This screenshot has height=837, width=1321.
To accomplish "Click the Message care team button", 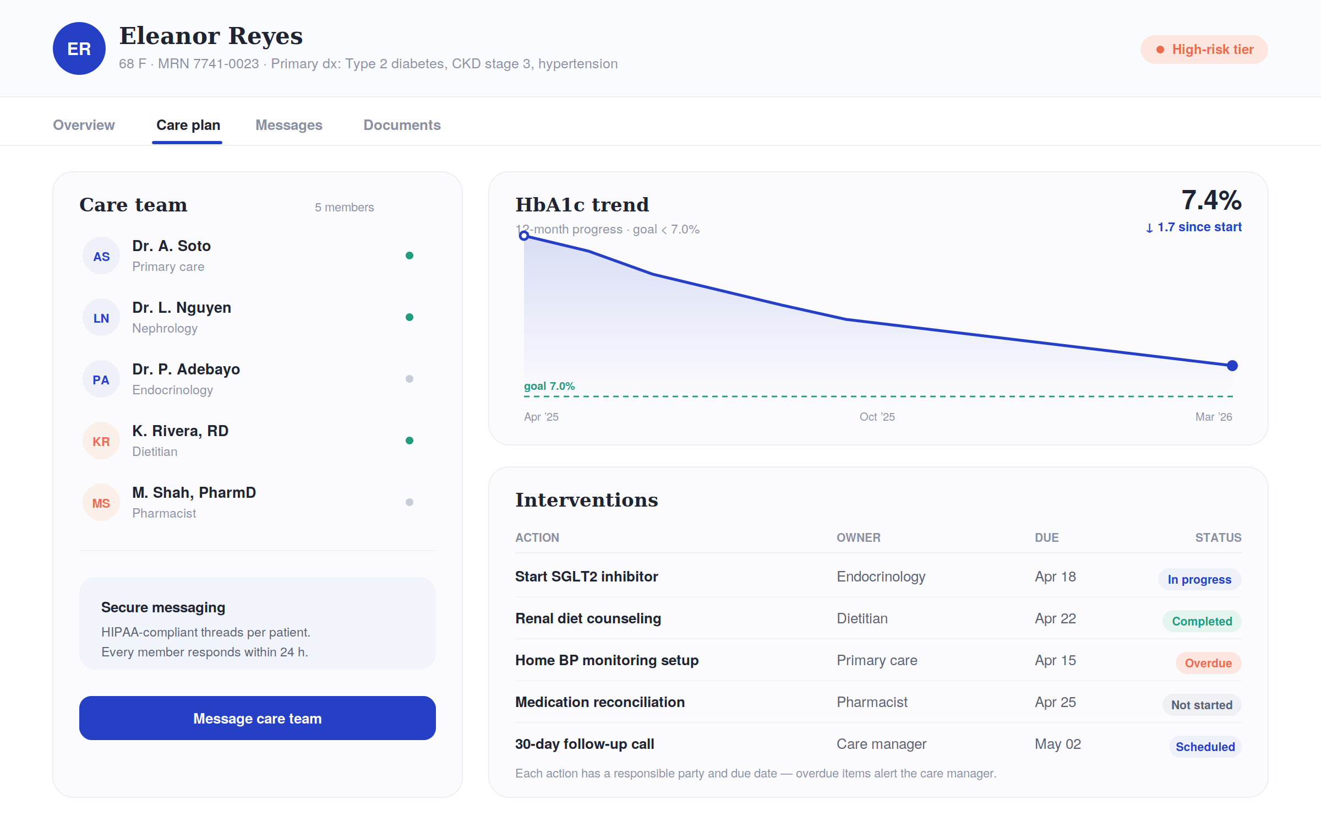I will [x=258, y=718].
